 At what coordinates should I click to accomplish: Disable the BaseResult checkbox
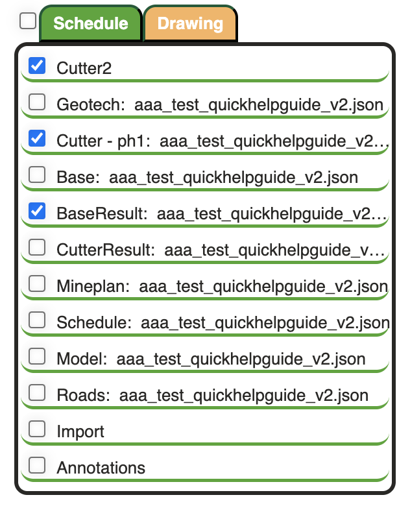click(38, 211)
